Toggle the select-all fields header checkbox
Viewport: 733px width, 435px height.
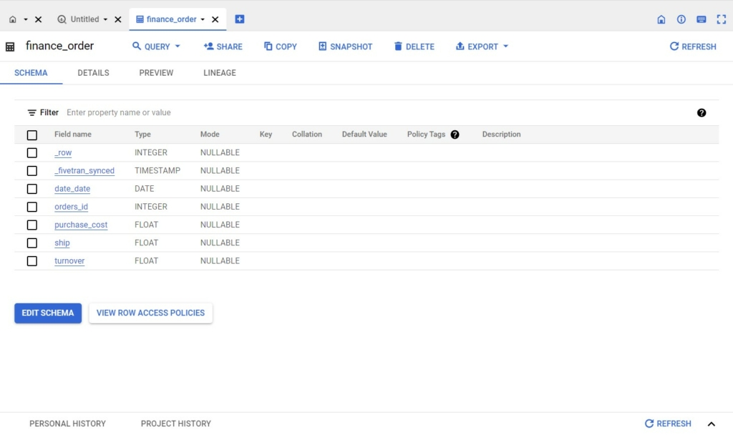pyautogui.click(x=31, y=135)
